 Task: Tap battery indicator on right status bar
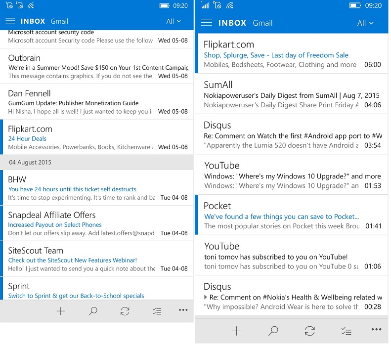coord(355,5)
